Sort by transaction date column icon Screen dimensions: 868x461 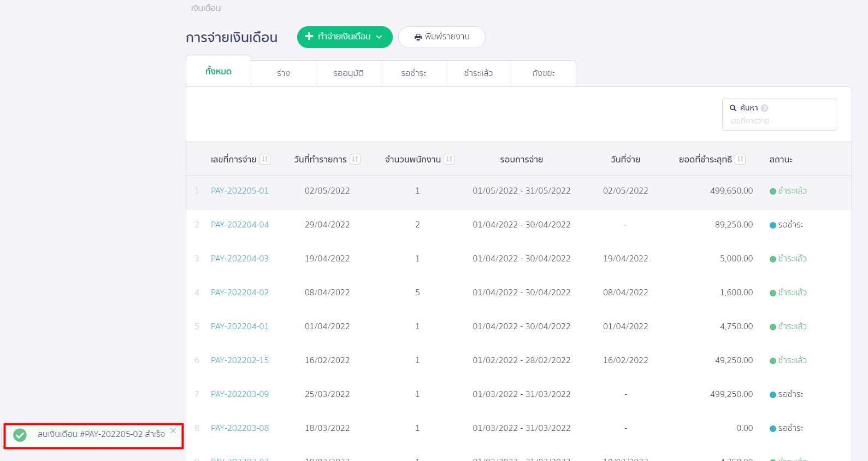click(x=355, y=159)
